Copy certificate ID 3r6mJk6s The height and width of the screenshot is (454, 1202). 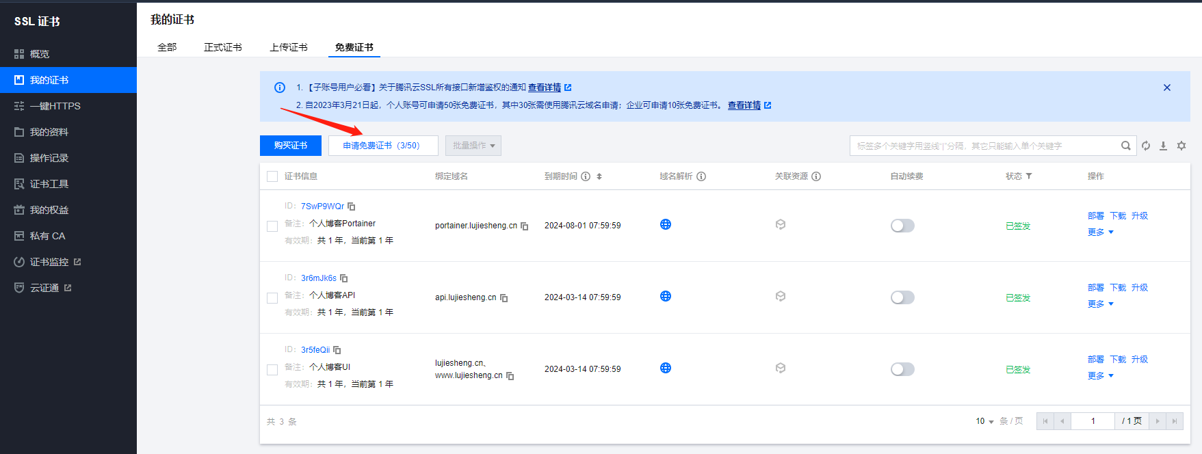(x=344, y=278)
